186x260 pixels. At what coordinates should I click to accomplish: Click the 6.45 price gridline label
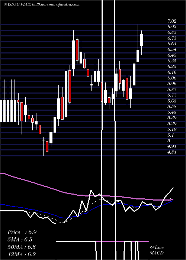click(172, 55)
